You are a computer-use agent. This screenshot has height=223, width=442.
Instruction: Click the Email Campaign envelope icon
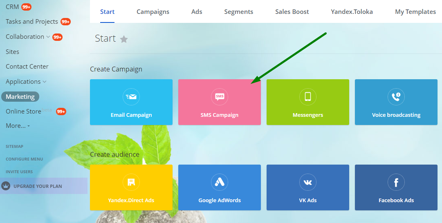[131, 97]
